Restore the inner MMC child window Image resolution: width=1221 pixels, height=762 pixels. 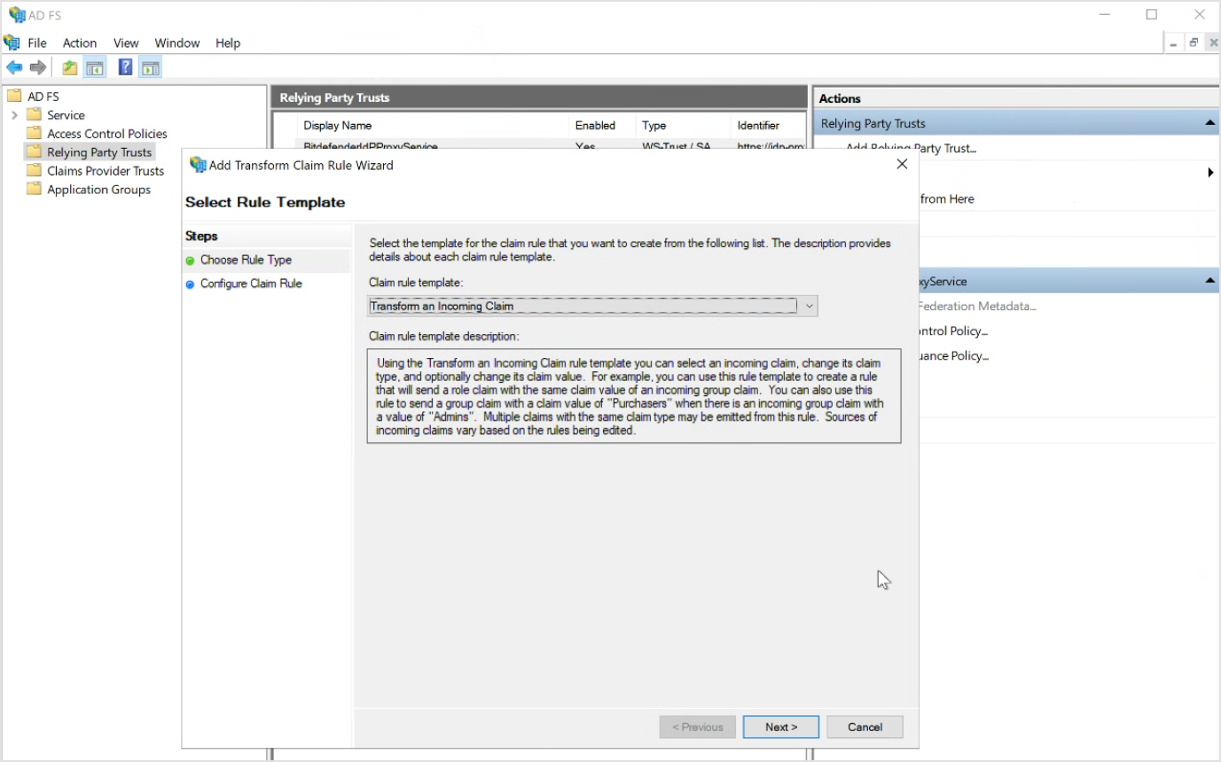1194,43
